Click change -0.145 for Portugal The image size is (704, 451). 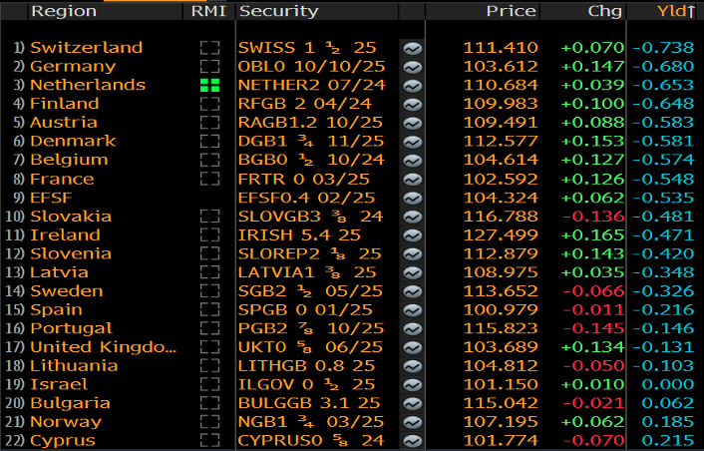(593, 328)
